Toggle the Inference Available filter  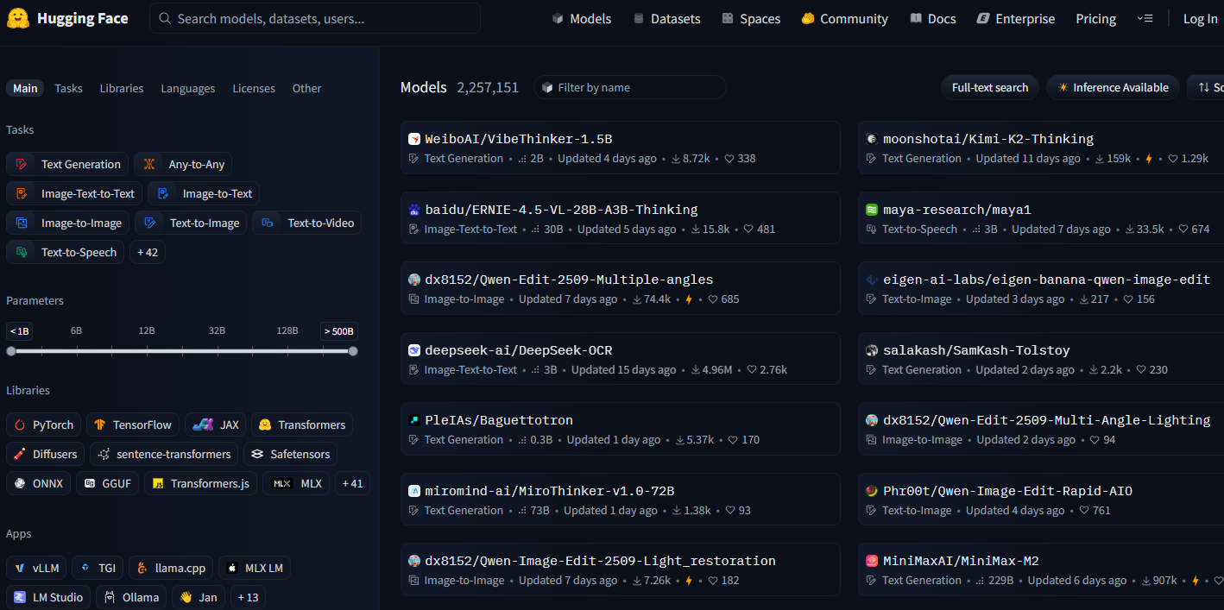coord(1113,87)
